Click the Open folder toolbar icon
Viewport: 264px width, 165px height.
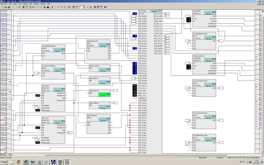tap(6, 7)
